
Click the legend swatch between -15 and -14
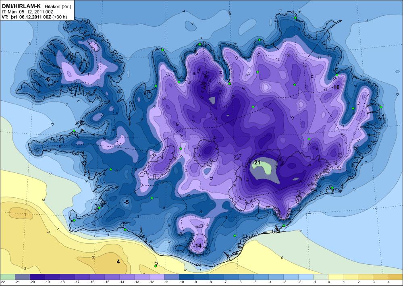(112, 277)
